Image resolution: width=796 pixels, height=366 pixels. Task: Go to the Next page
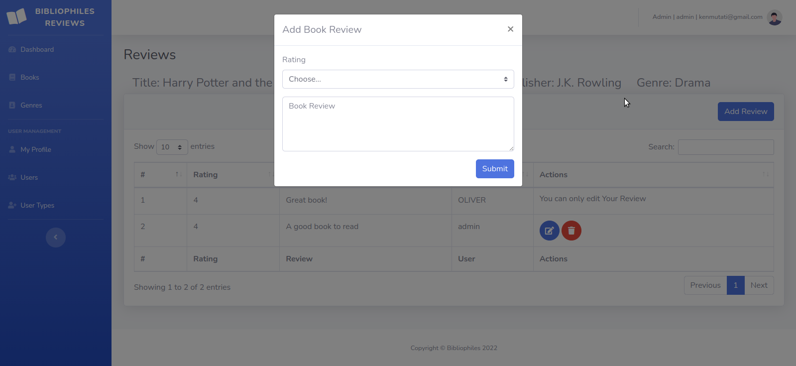759,285
